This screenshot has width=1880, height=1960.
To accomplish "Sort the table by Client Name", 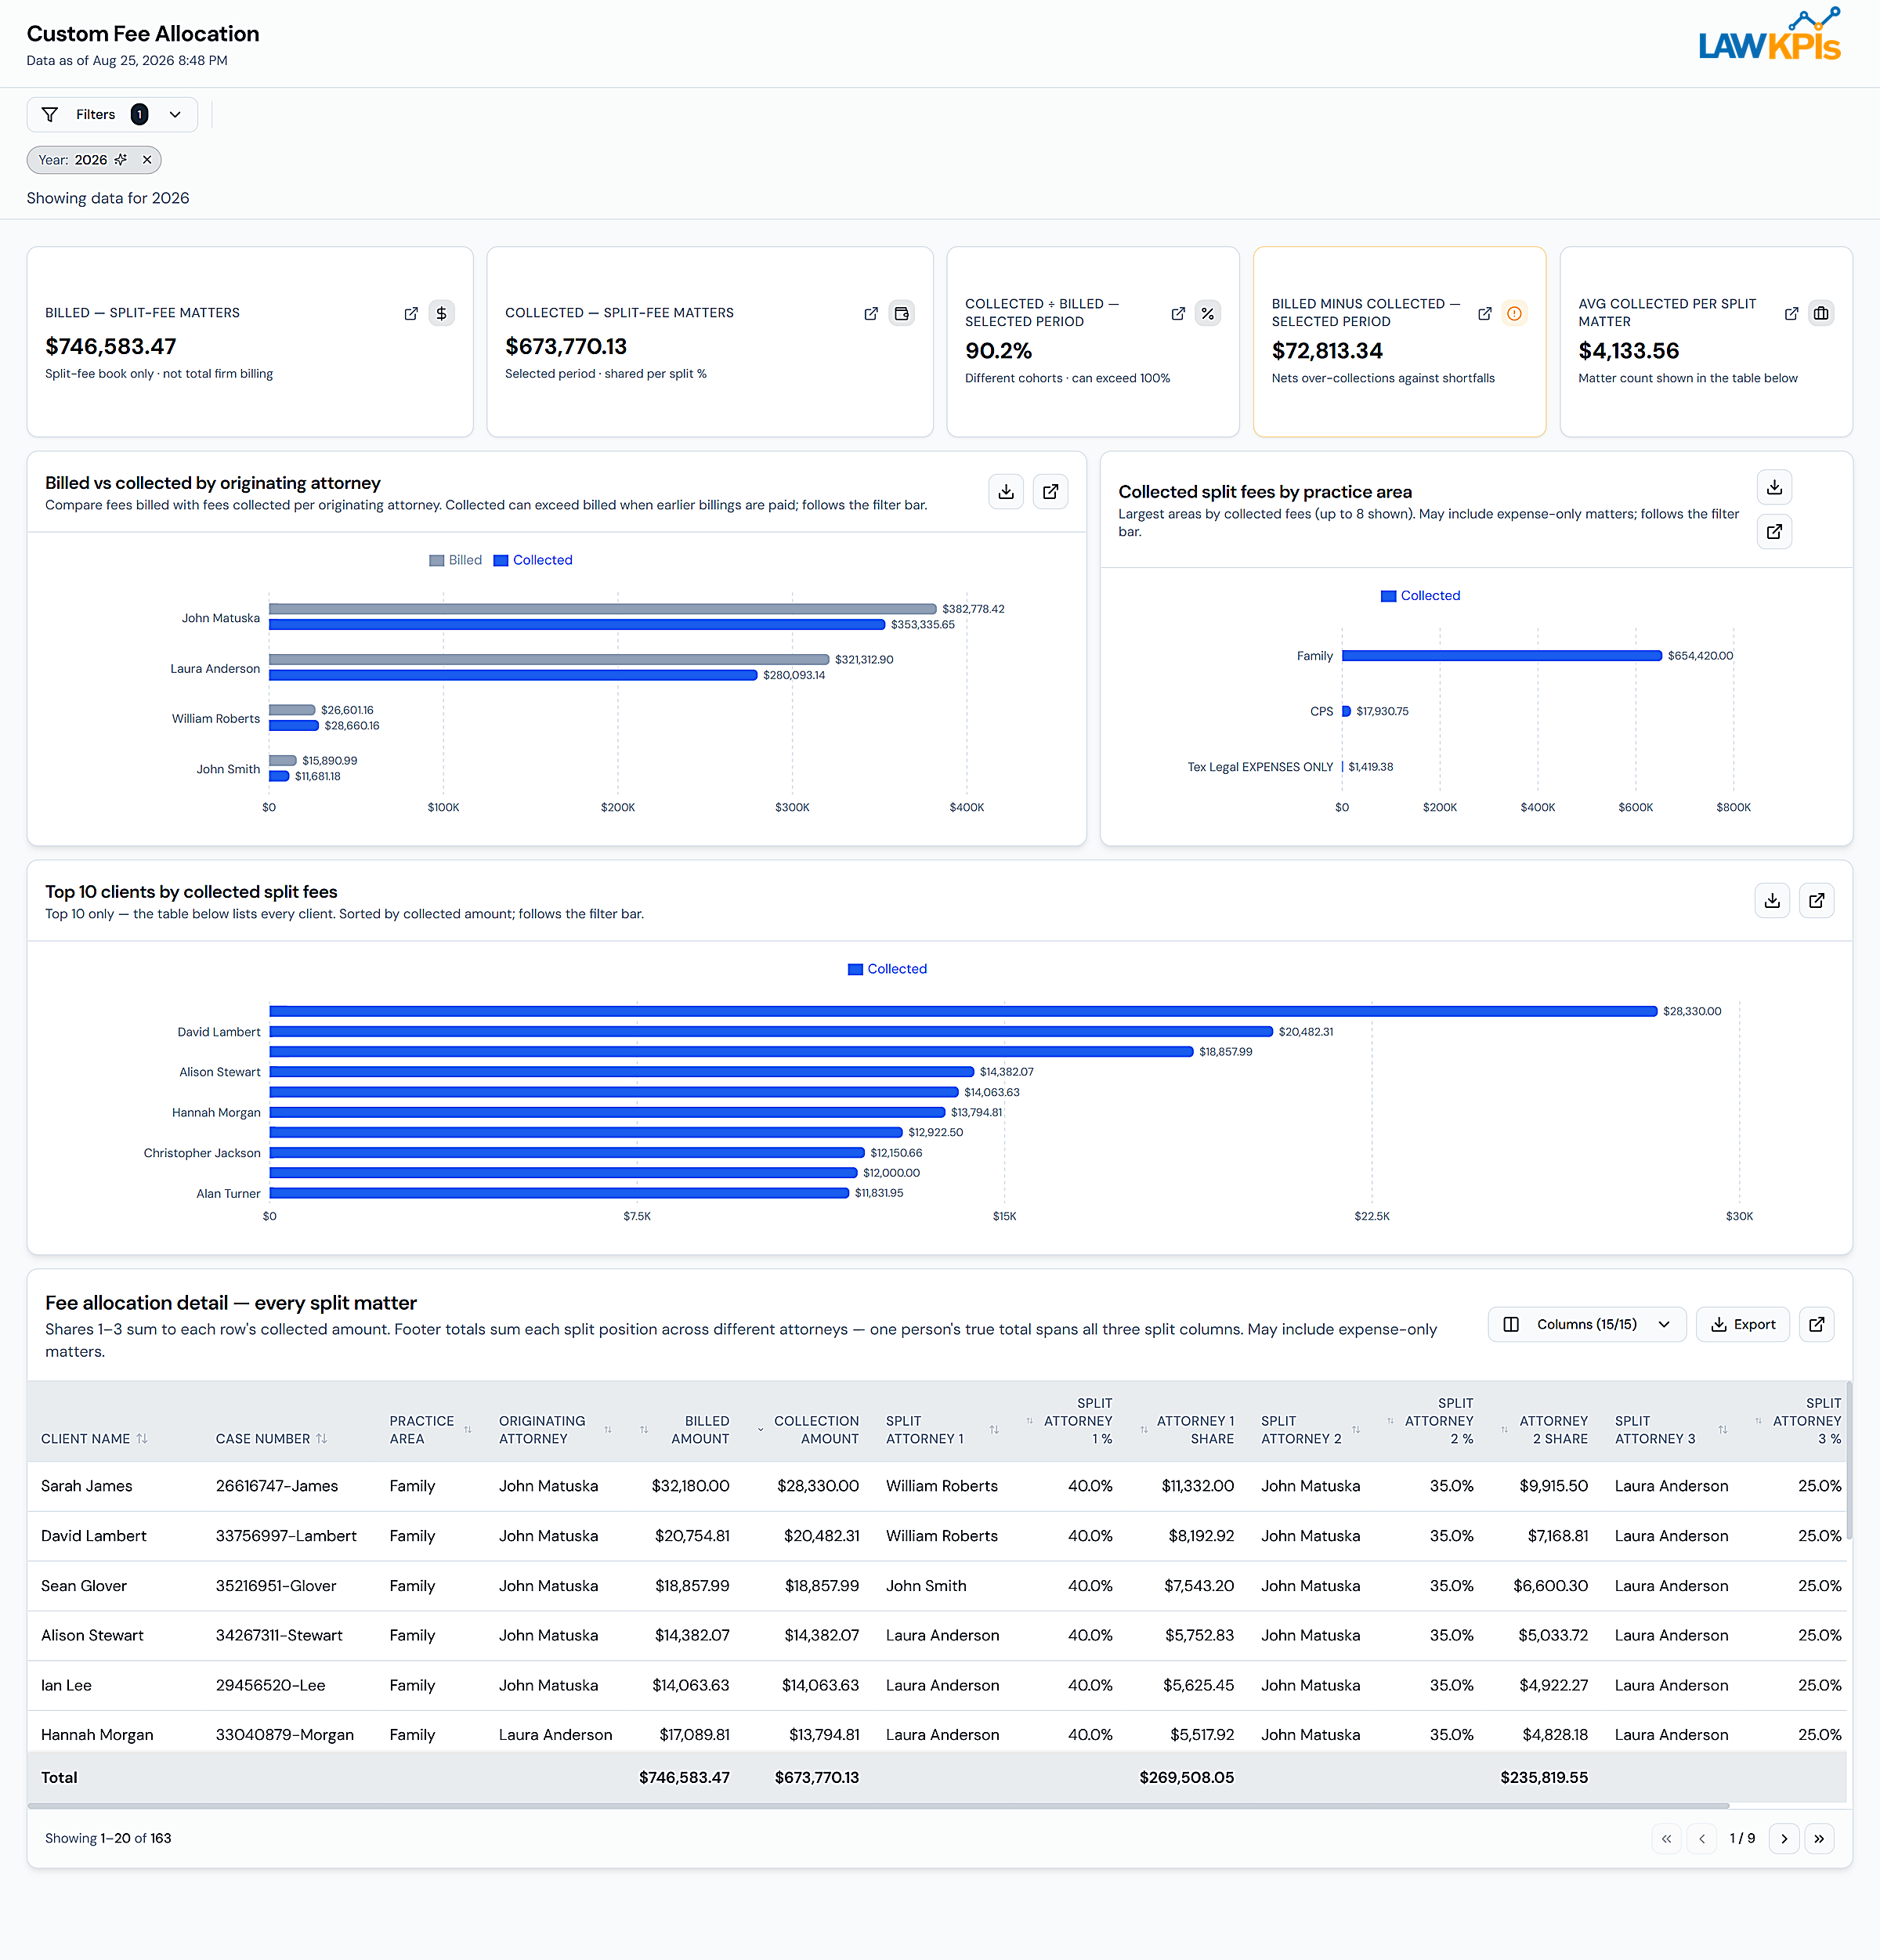I will coord(94,1438).
